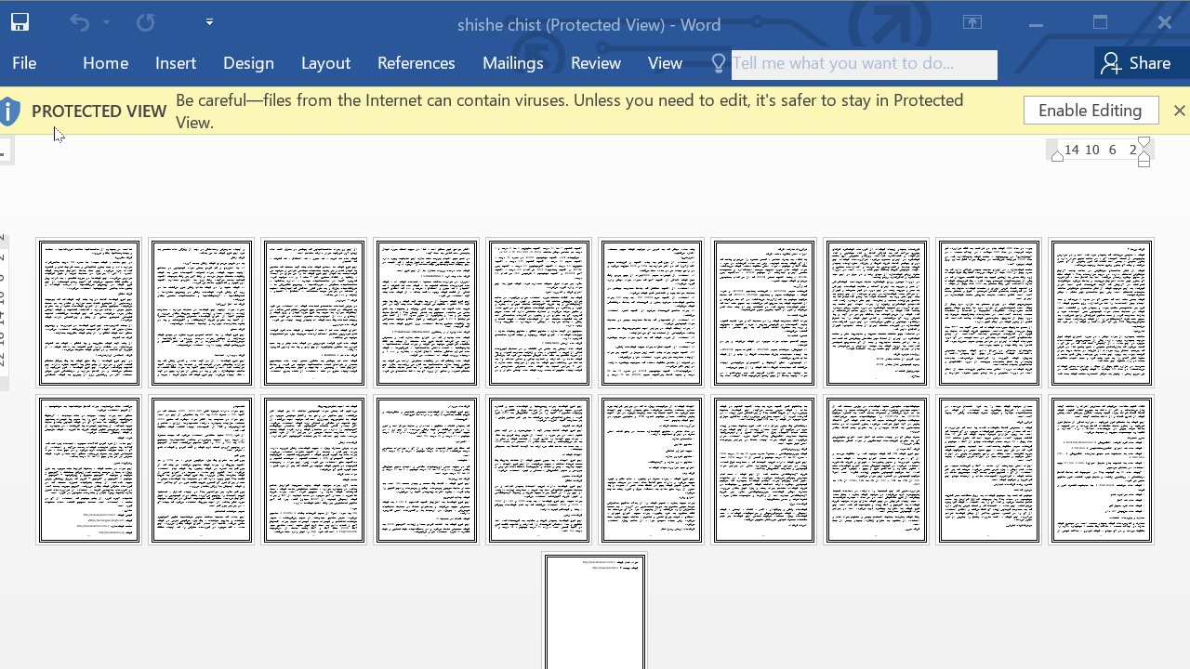The image size is (1190, 669).
Task: Select the first page thumbnail in the second row
Action: tap(88, 470)
